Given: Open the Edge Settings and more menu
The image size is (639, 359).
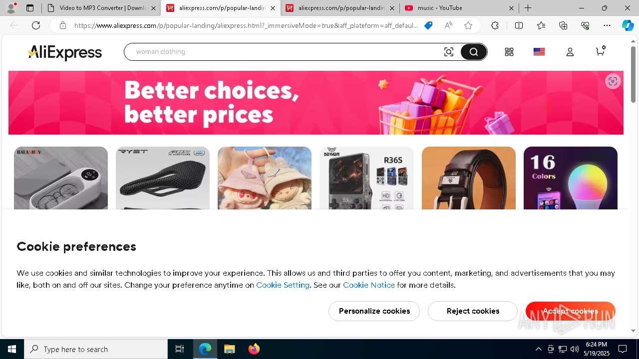Looking at the screenshot, I should 607,25.
